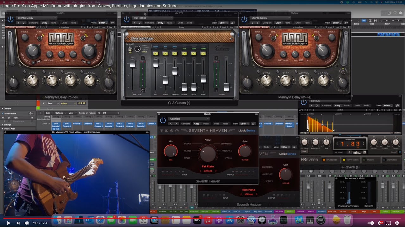Open the Music app in the Dock
The width and height of the screenshot is (405, 227).
pos(208,220)
